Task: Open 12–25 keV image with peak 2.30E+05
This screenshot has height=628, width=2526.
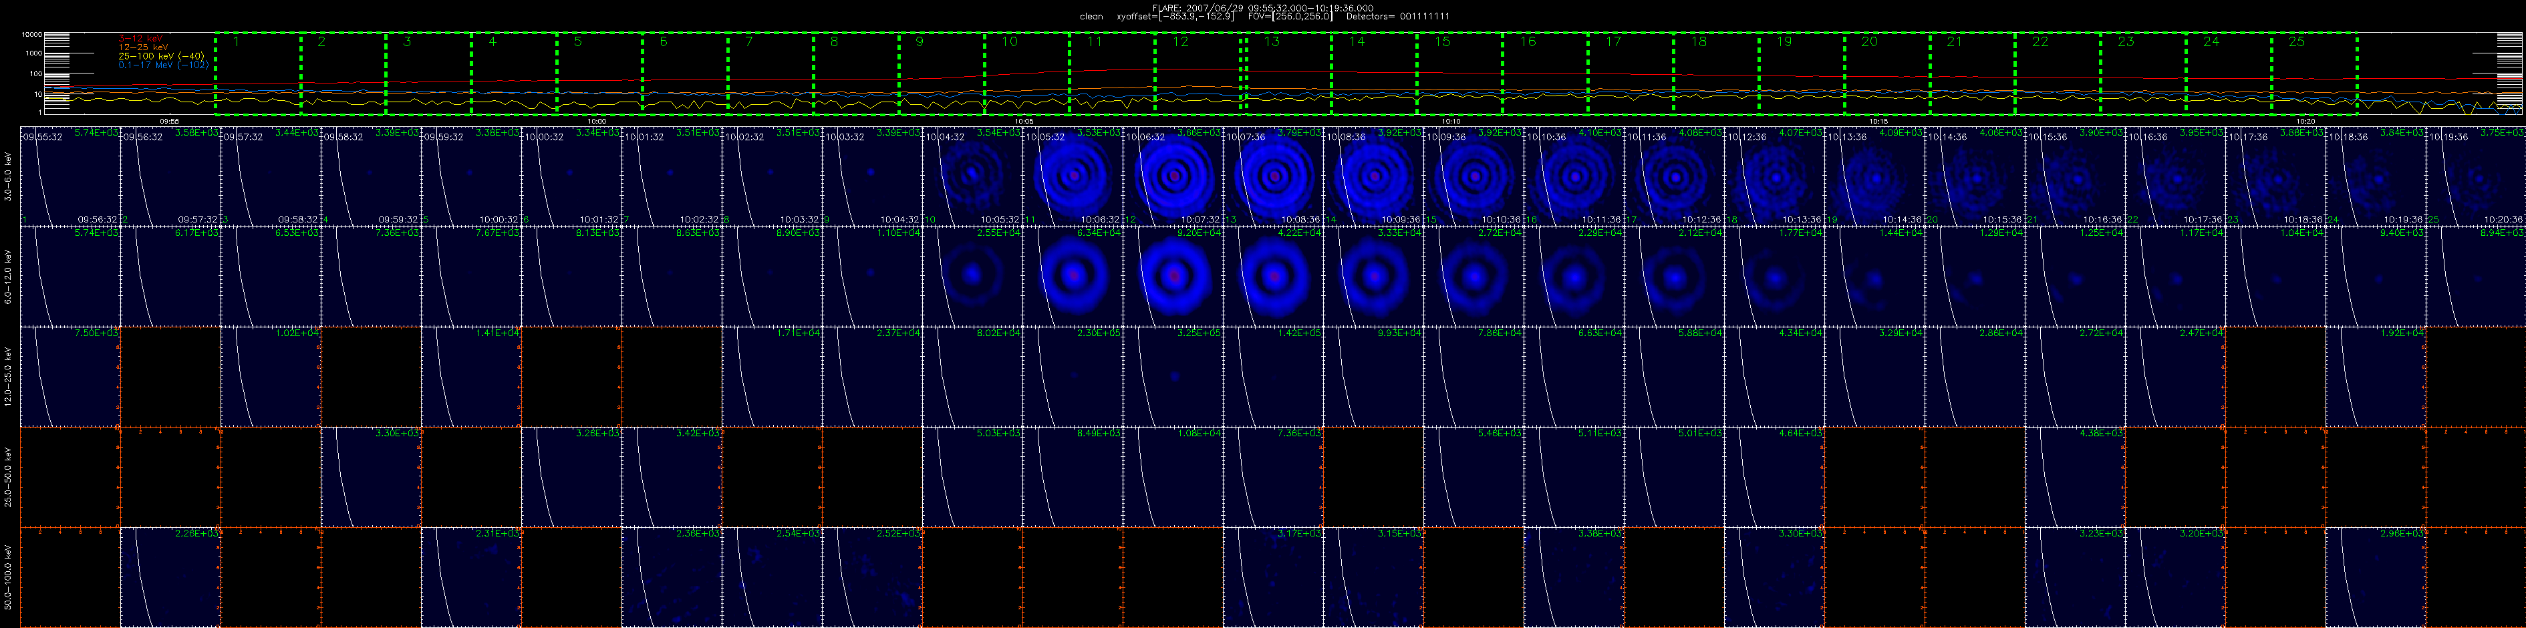Action: pyautogui.click(x=1073, y=376)
